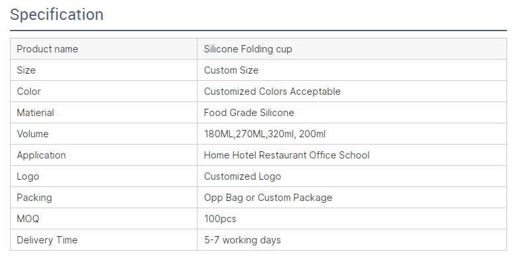This screenshot has width=513, height=256.
Task: Select the Product name label cell
Action: pos(103,49)
